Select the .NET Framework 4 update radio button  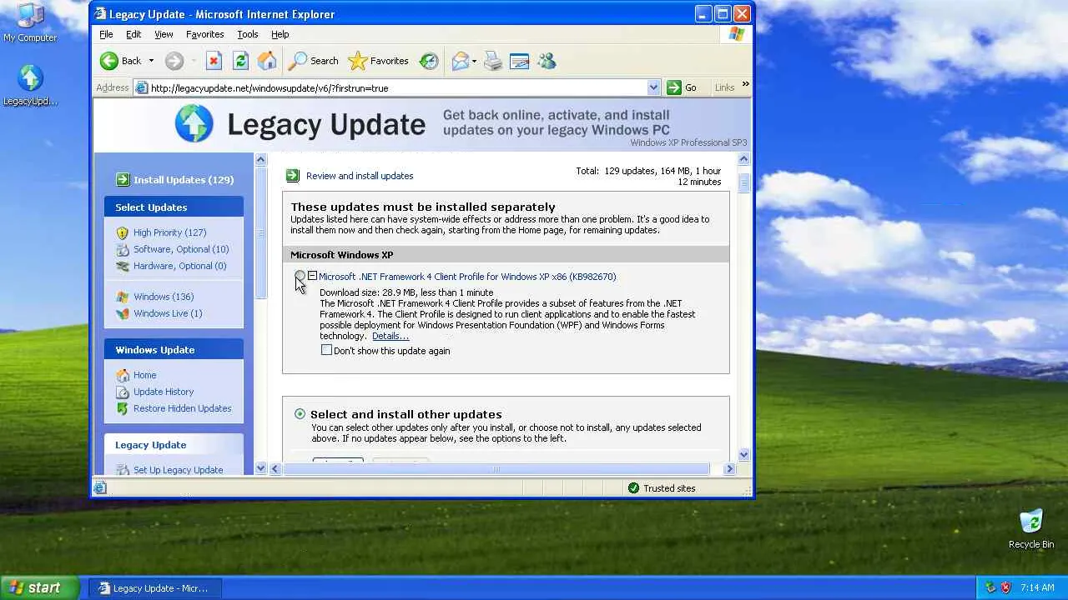tap(300, 275)
